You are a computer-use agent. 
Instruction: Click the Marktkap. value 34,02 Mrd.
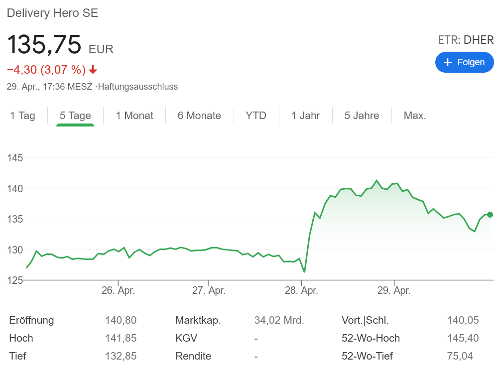pyautogui.click(x=279, y=320)
